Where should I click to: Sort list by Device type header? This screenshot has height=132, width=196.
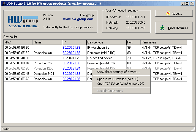tap(106, 42)
